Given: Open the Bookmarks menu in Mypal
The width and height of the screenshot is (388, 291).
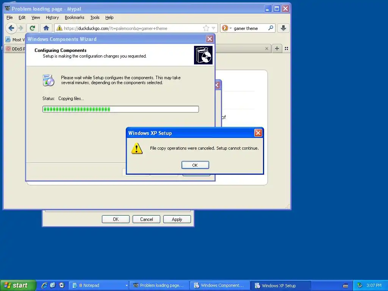Looking at the screenshot, I should (x=75, y=17).
